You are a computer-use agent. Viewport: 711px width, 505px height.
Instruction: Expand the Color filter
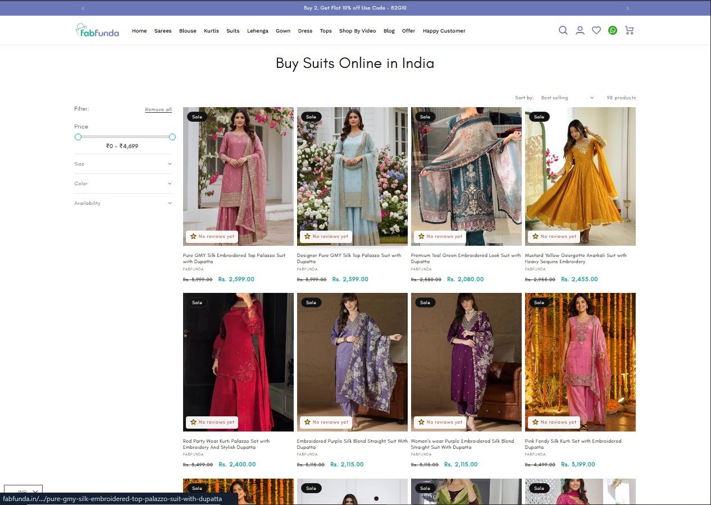coord(123,183)
